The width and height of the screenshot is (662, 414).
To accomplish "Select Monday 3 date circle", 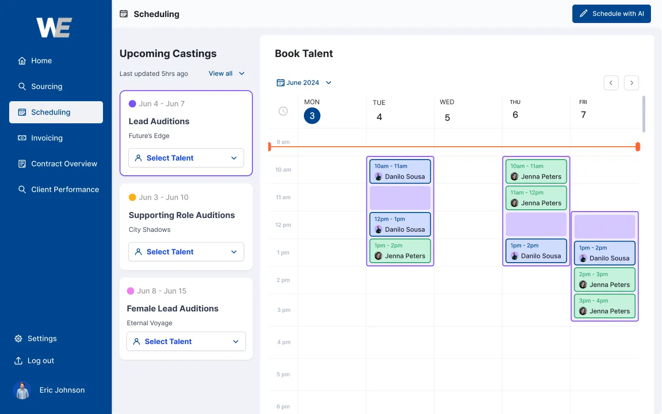I will point(312,116).
